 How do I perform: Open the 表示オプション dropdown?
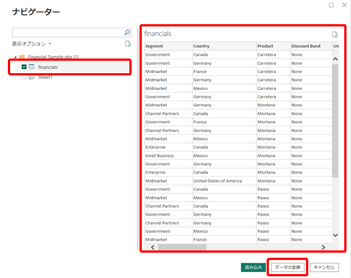pyautogui.click(x=31, y=44)
